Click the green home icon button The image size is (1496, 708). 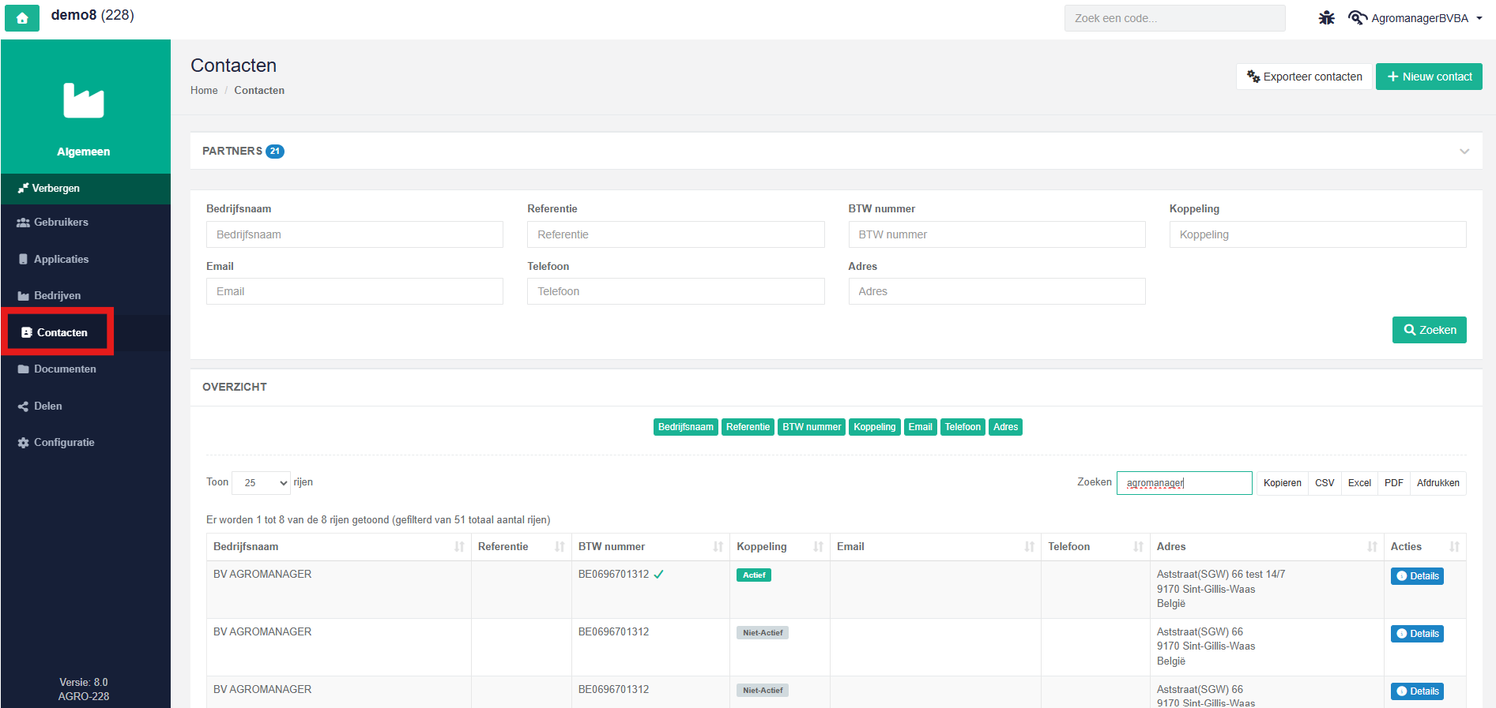22,18
